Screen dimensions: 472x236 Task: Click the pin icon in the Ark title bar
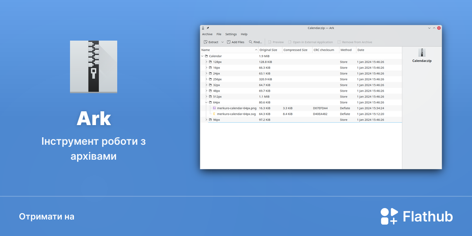pos(208,28)
